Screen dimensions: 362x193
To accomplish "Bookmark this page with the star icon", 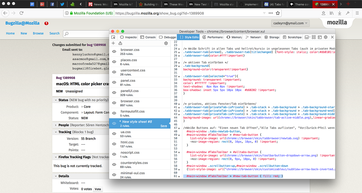I will point(278,13).
